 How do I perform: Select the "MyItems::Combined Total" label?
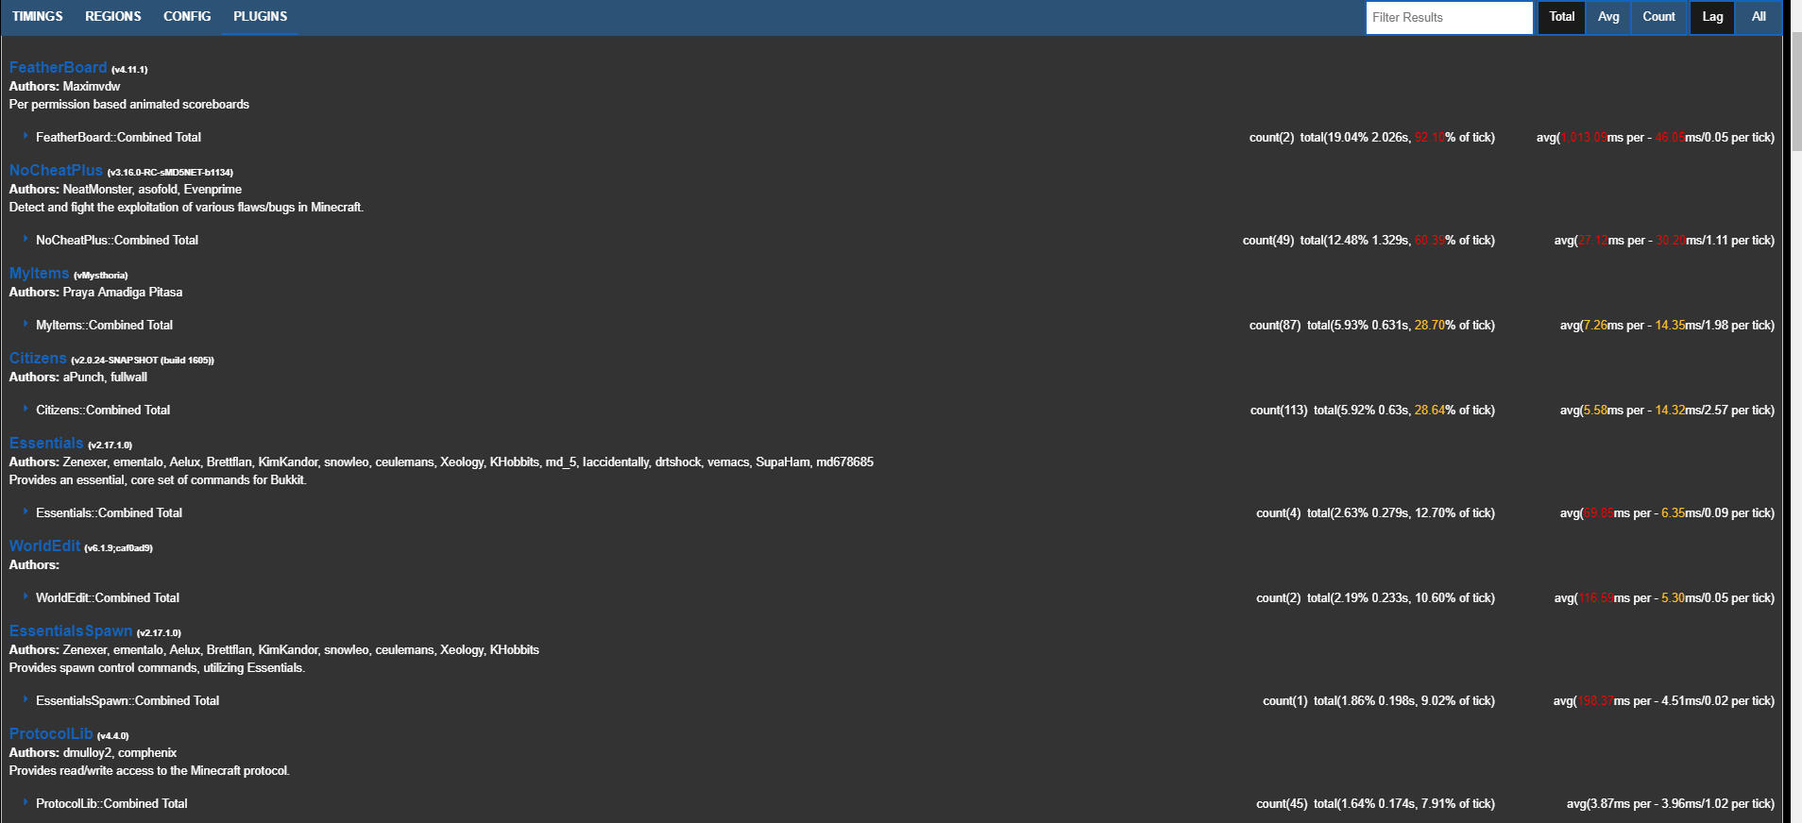[x=104, y=325]
